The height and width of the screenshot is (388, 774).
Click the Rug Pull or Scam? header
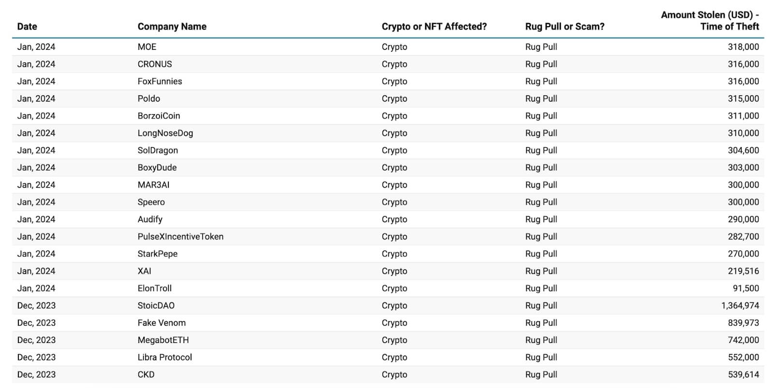tap(565, 27)
